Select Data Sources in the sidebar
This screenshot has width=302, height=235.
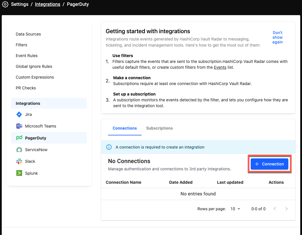(x=28, y=34)
